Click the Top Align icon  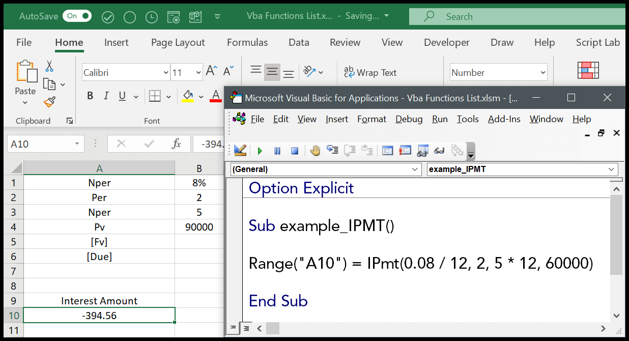[256, 71]
